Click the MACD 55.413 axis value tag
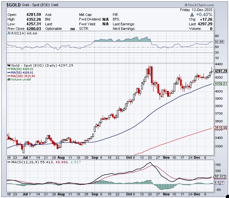The image size is (229, 198). (220, 177)
